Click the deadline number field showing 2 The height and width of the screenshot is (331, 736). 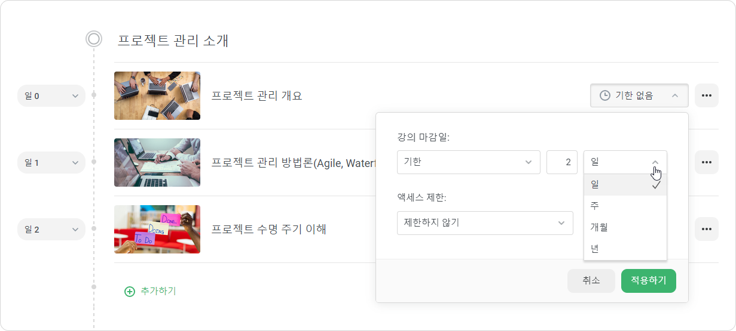[562, 162]
